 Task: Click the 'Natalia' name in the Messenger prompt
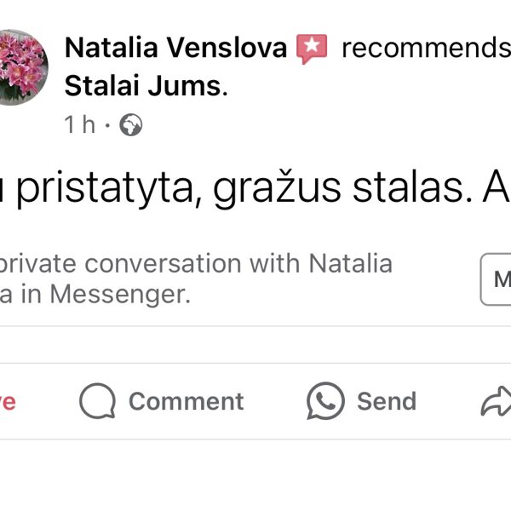350,263
